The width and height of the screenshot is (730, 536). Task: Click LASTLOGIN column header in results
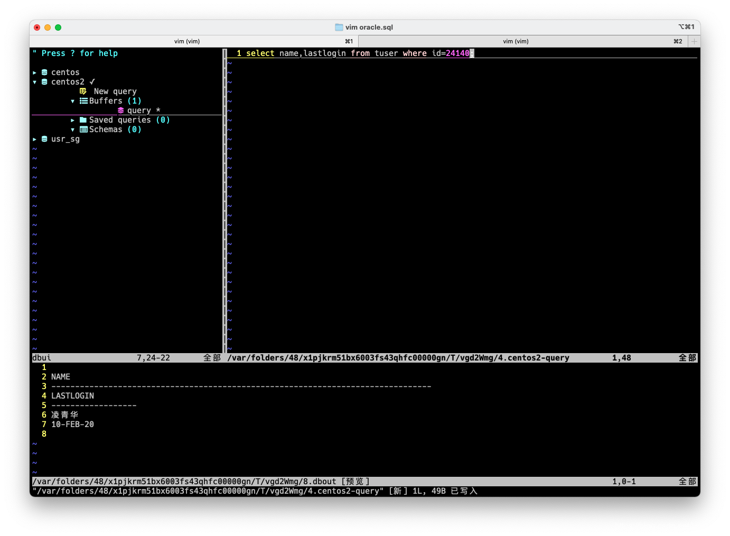coord(72,396)
